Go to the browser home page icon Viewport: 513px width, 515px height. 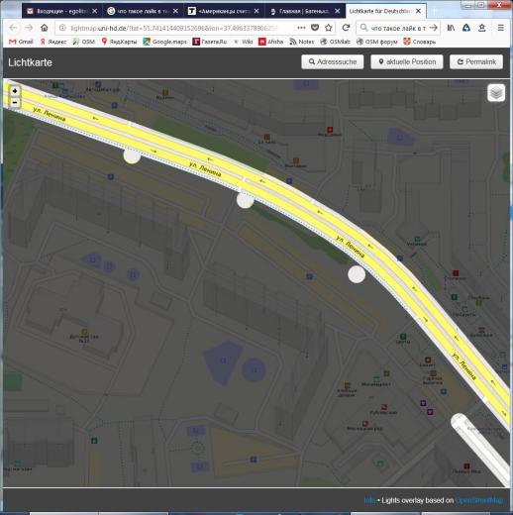(x=45, y=28)
